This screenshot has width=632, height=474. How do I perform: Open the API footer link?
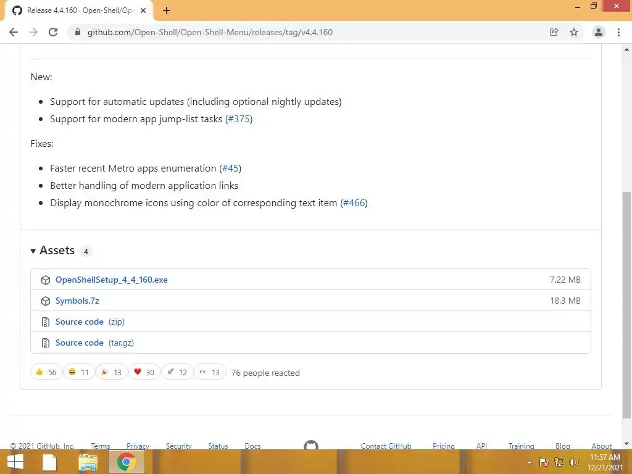pos(481,446)
